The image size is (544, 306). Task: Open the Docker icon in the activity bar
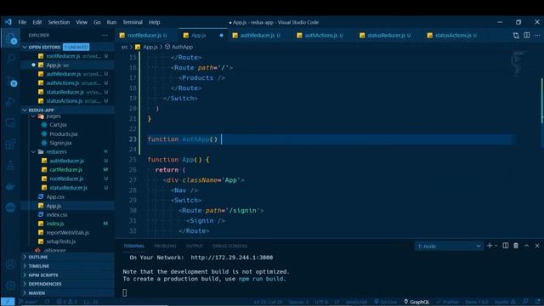[x=11, y=187]
